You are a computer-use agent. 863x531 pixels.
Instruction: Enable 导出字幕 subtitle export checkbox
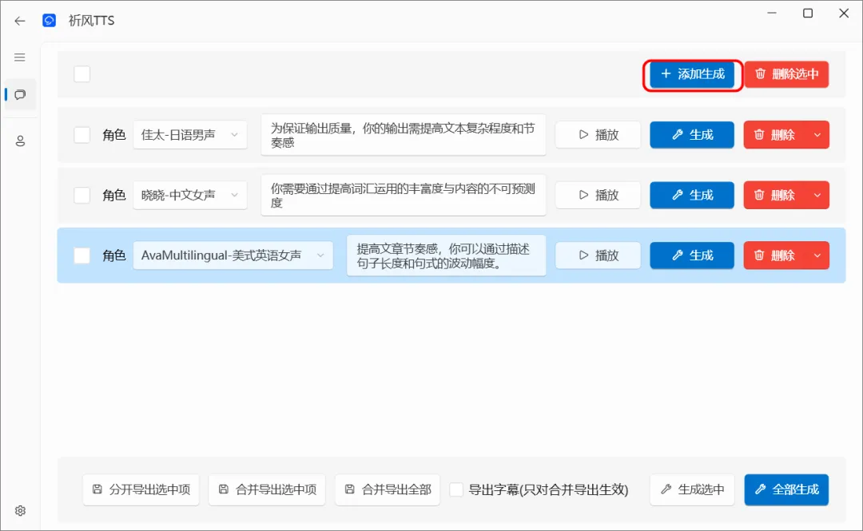[x=456, y=489]
